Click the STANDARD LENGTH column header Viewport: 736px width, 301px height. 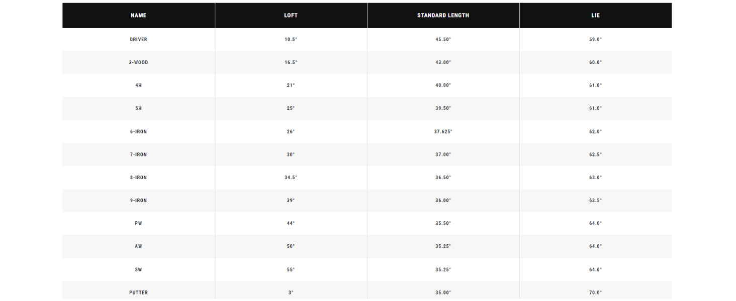click(443, 16)
